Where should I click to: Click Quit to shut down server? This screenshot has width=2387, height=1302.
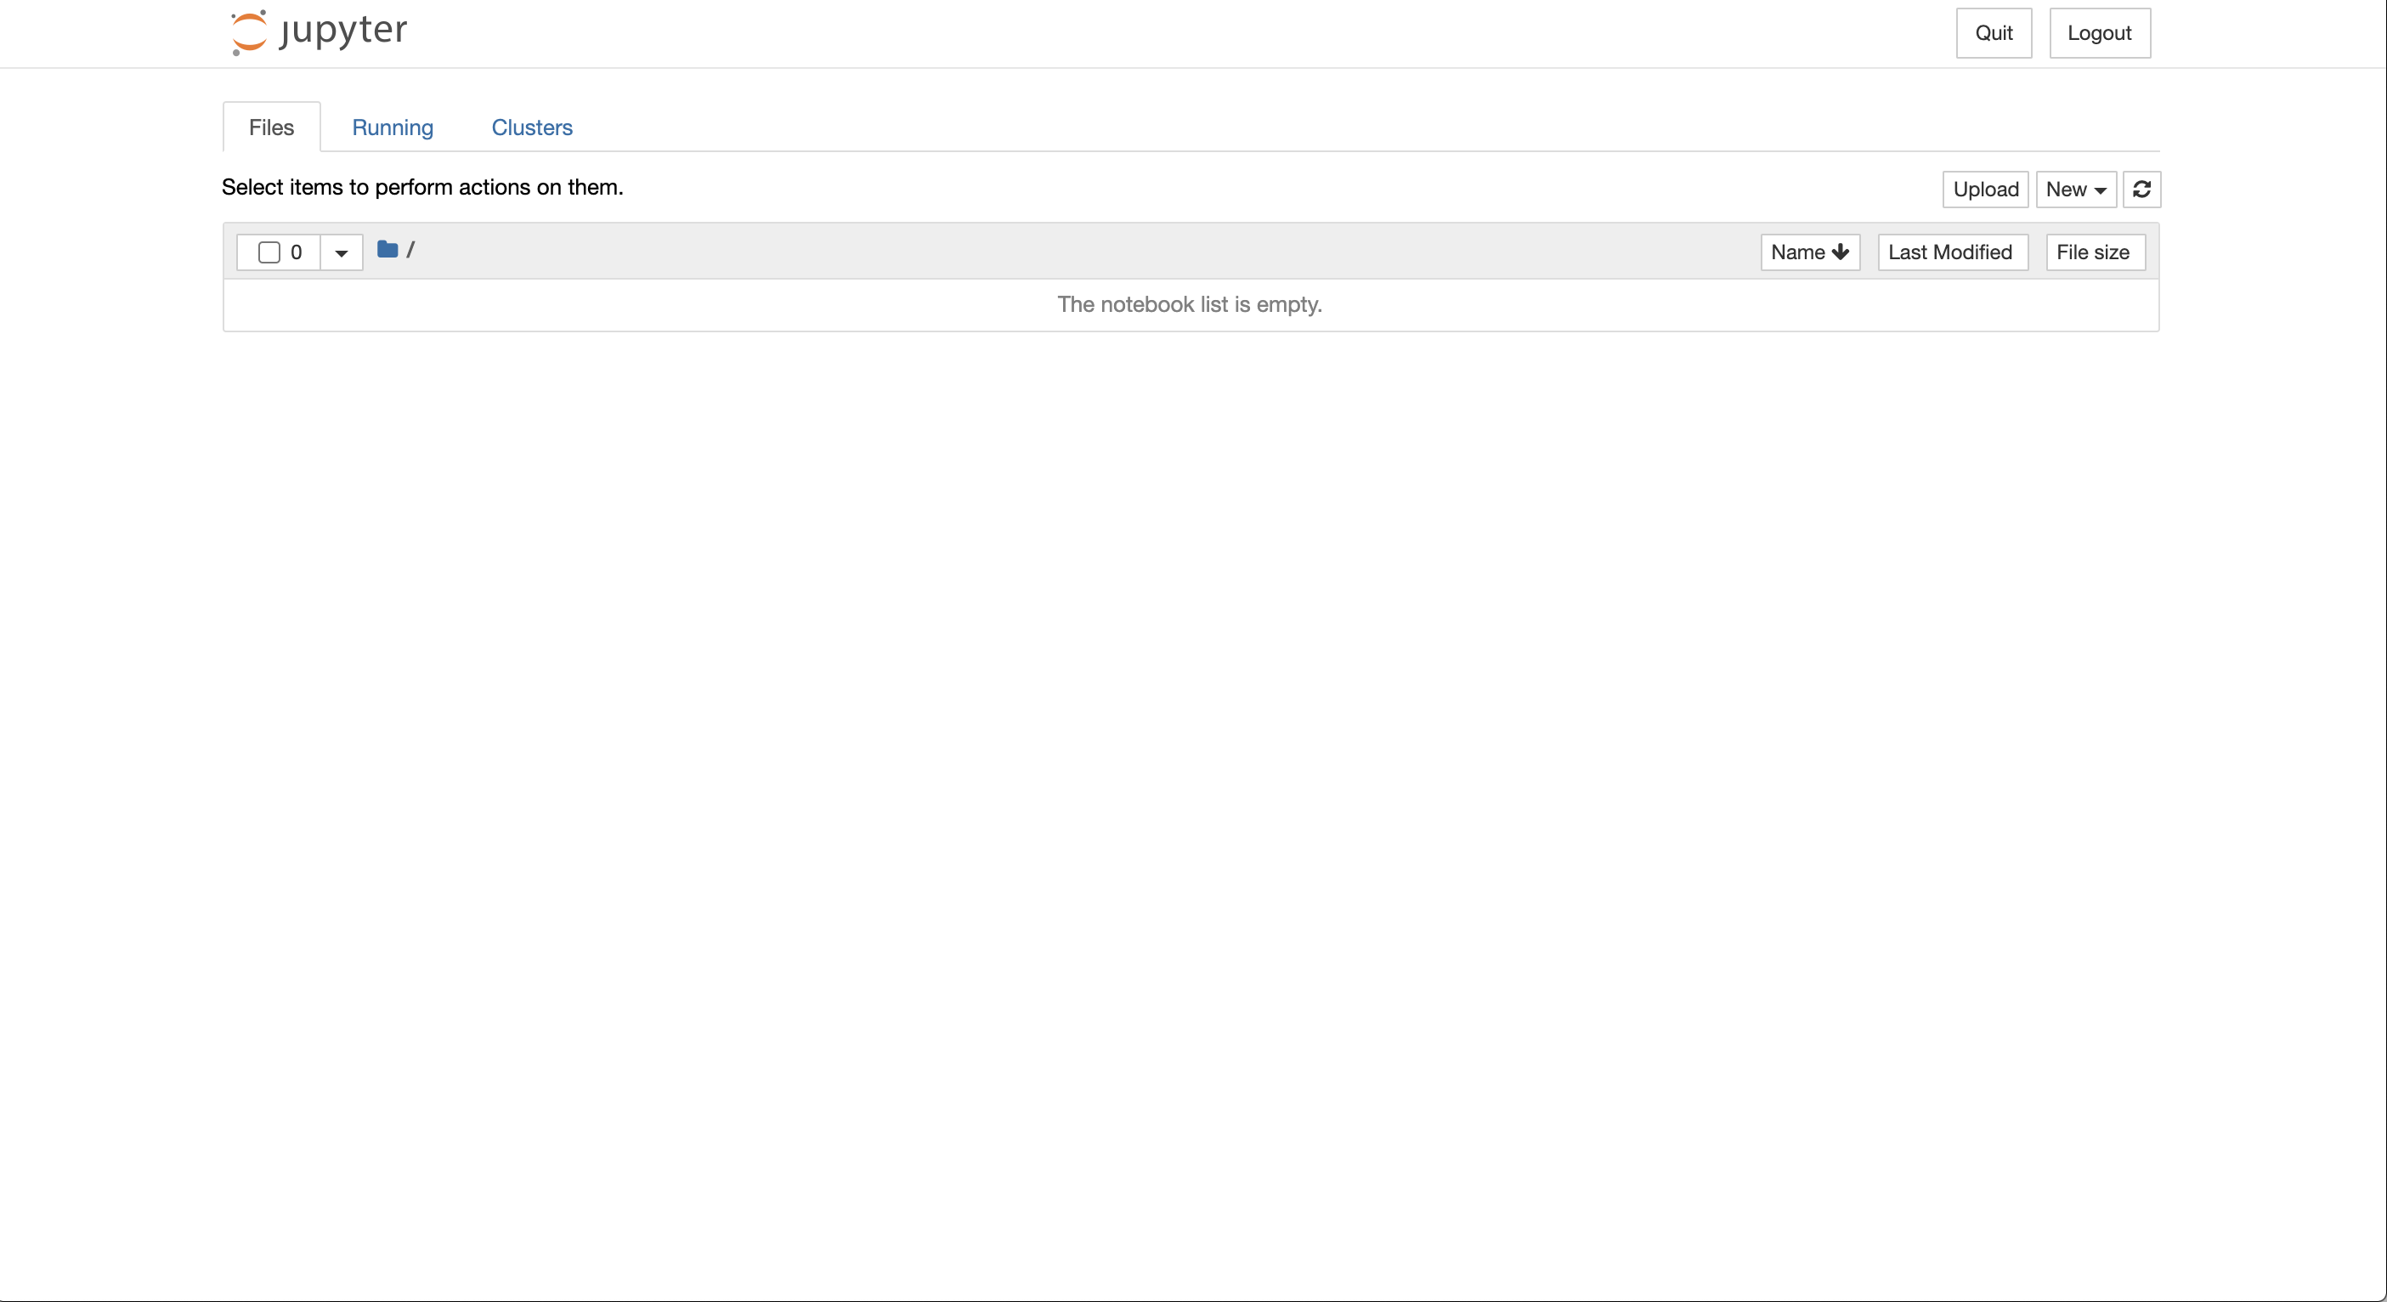point(1994,33)
